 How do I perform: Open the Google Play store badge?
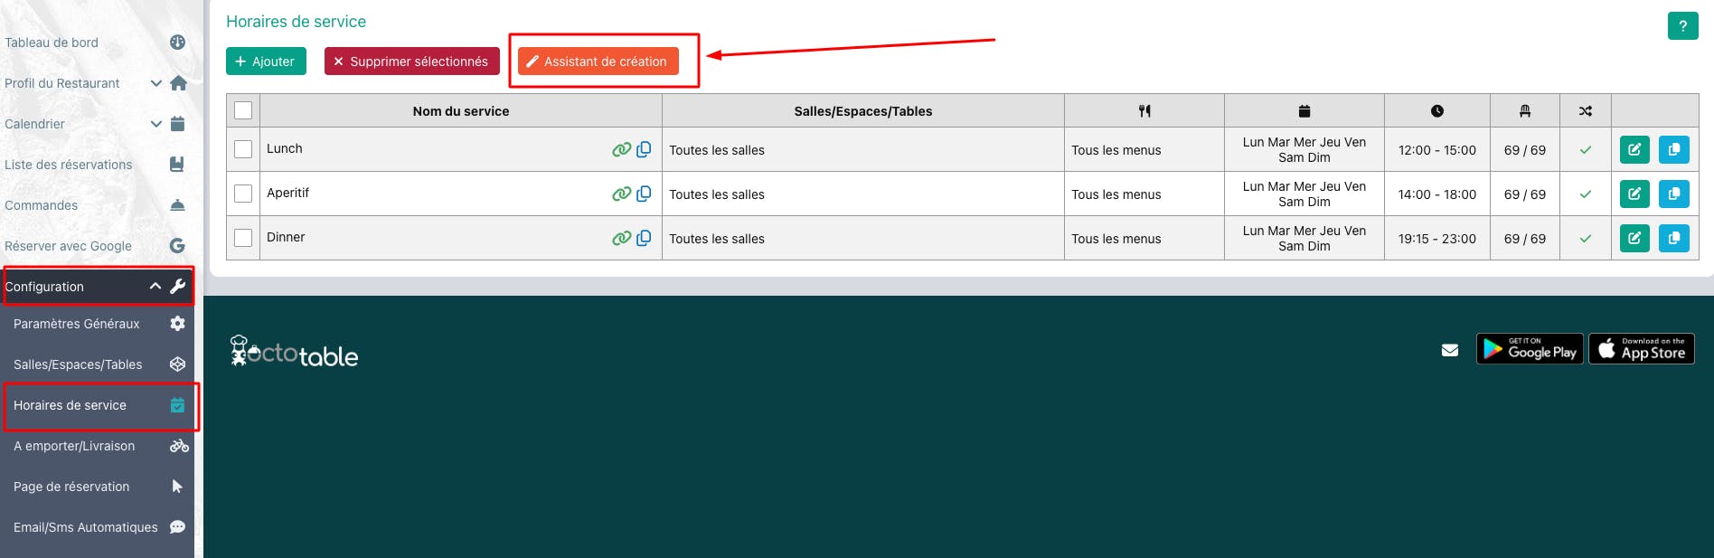pyautogui.click(x=1530, y=349)
